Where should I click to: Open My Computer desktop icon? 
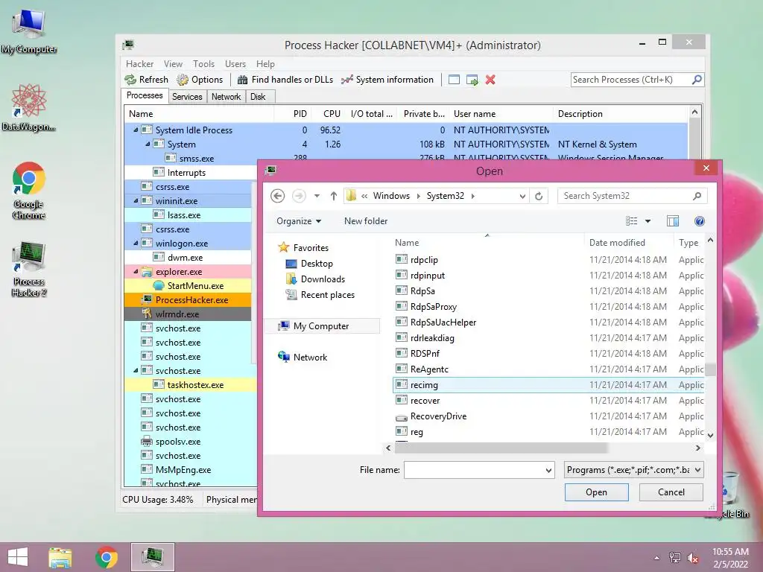(29, 31)
